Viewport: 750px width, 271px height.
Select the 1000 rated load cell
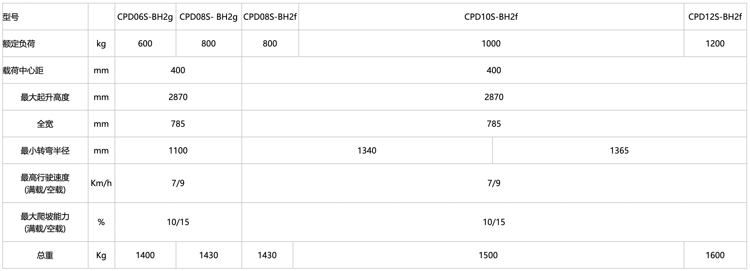pos(491,44)
